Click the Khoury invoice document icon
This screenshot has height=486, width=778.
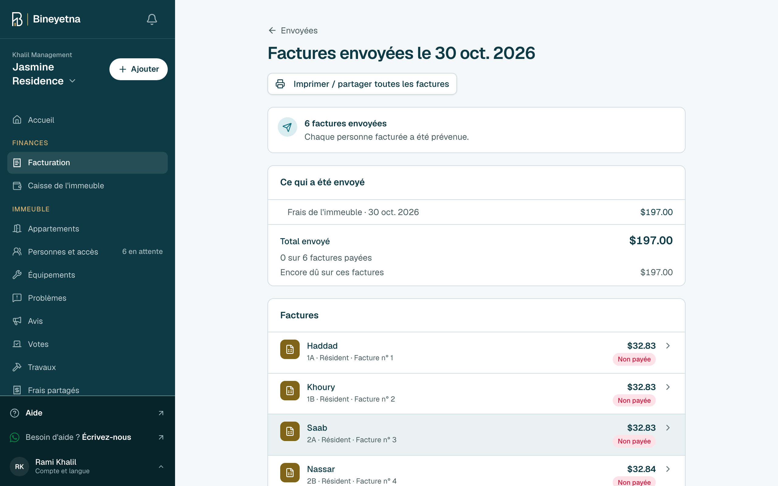pyautogui.click(x=290, y=391)
